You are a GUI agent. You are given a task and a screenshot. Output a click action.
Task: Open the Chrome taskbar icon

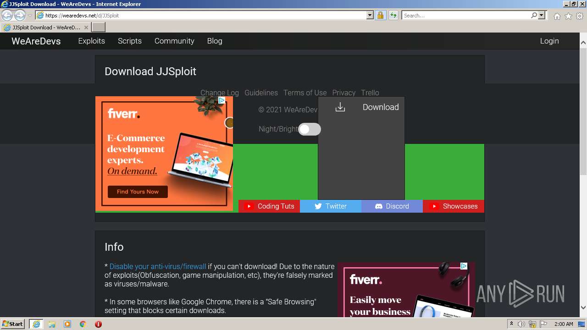point(83,324)
